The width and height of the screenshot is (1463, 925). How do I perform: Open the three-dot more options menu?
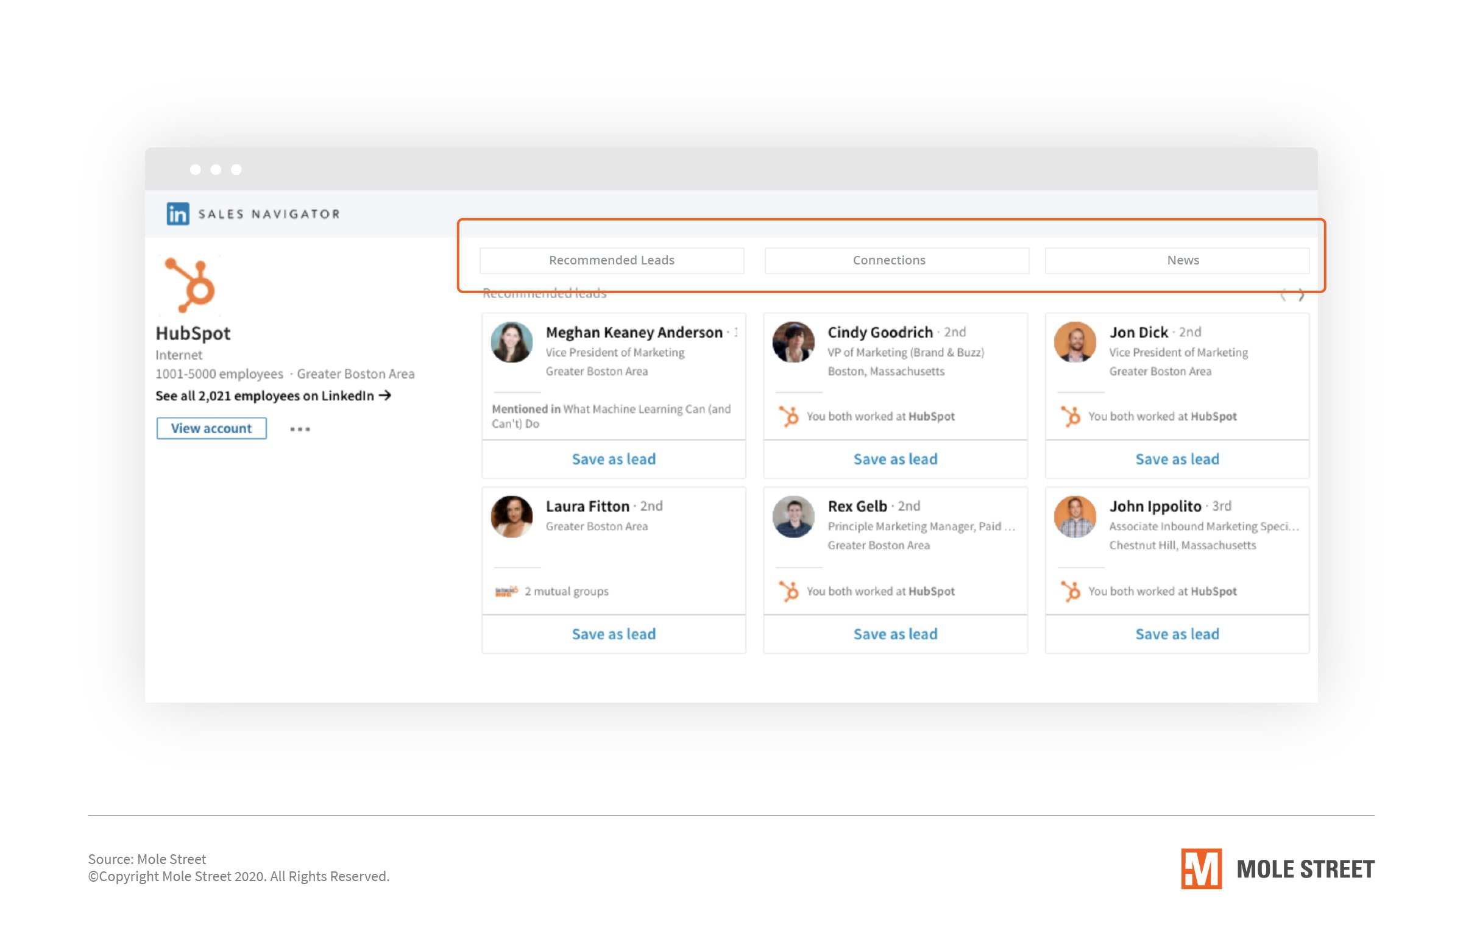tap(300, 429)
